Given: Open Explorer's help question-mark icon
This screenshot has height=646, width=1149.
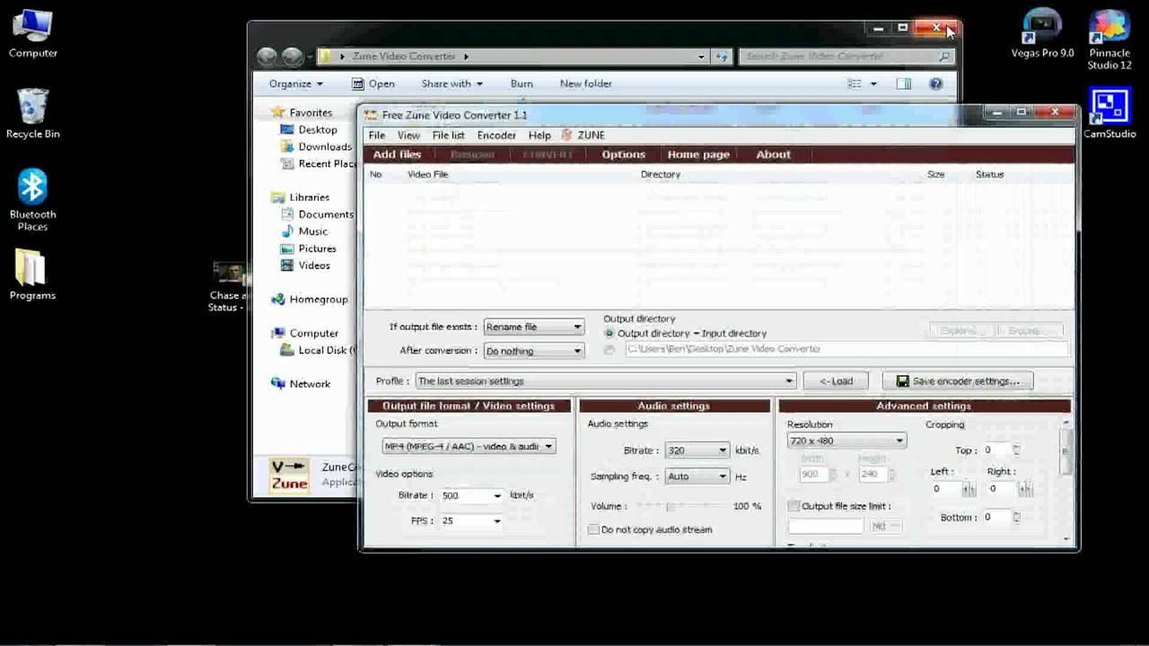Looking at the screenshot, I should 936,83.
